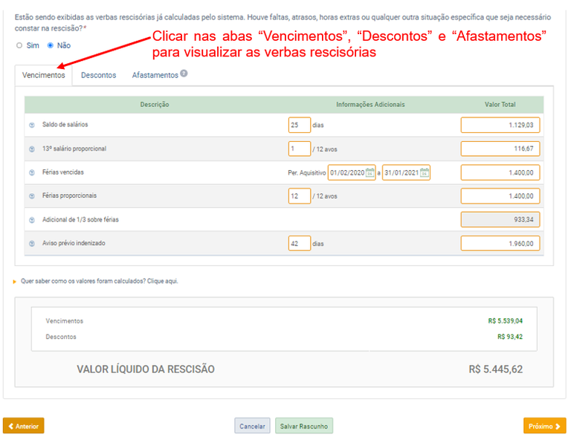Click net value R$ 5.445,62
The image size is (571, 437).
[x=496, y=369]
